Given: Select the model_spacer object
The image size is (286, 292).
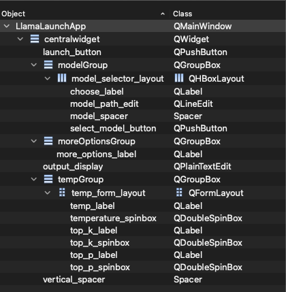Looking at the screenshot, I should (99, 116).
